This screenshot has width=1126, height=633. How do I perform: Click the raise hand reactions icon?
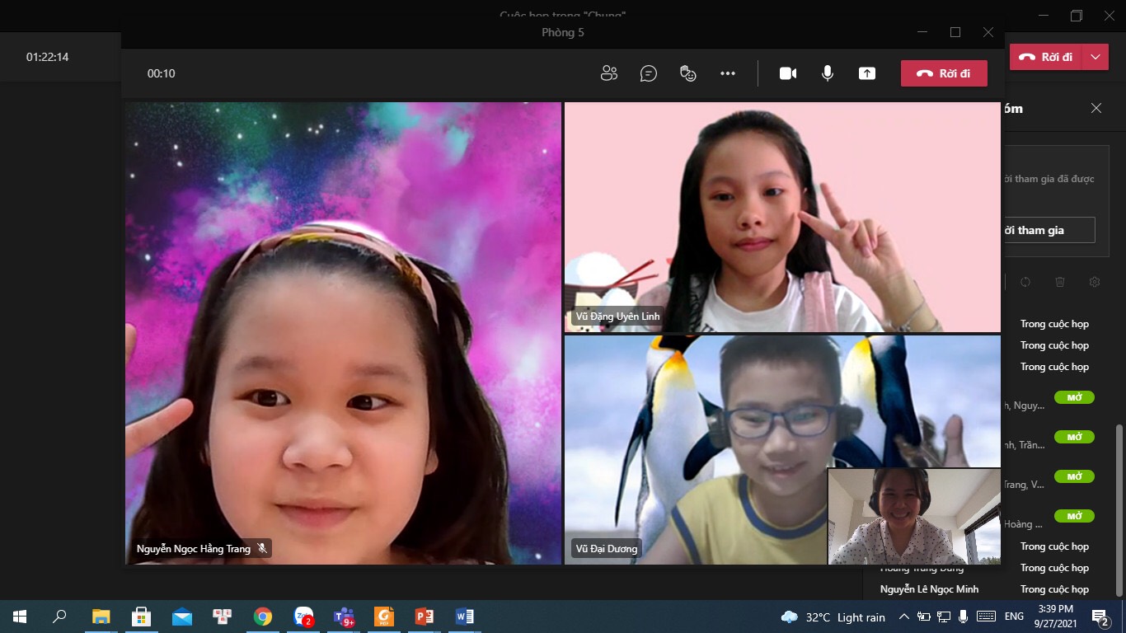pyautogui.click(x=688, y=73)
